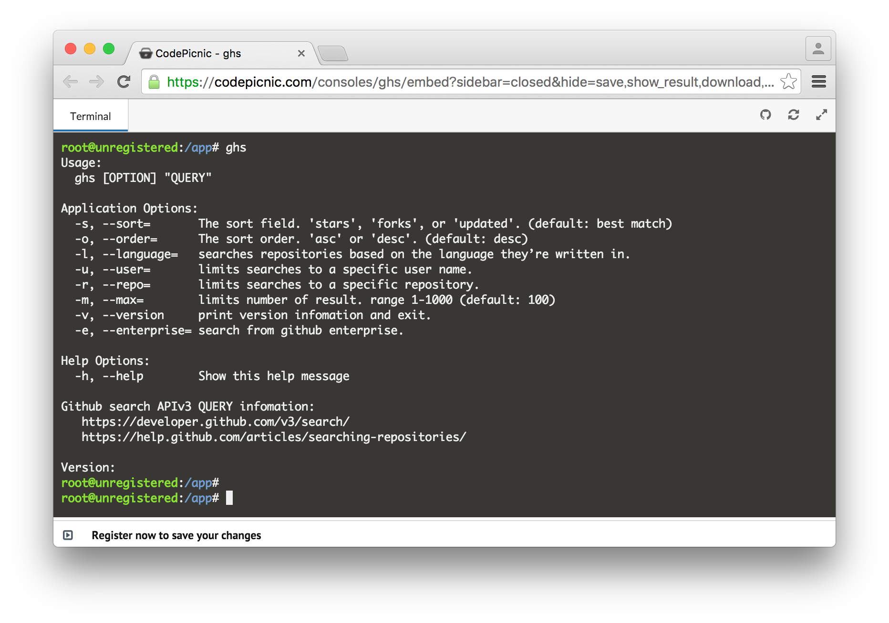This screenshot has height=623, width=889.
Task: Click the "-o, --order=" option text
Action: tap(116, 239)
